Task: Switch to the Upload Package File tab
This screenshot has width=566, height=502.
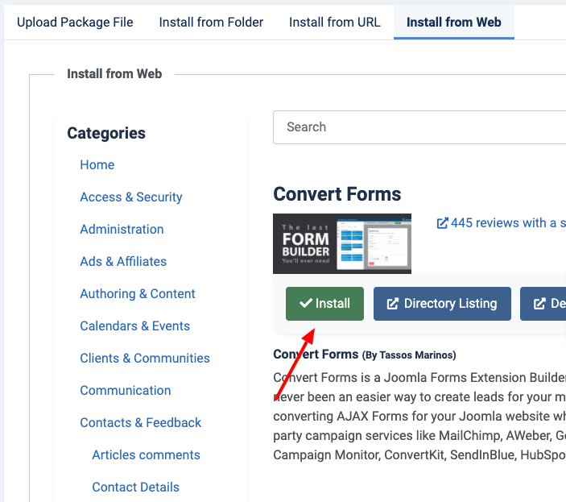Action: (75, 23)
